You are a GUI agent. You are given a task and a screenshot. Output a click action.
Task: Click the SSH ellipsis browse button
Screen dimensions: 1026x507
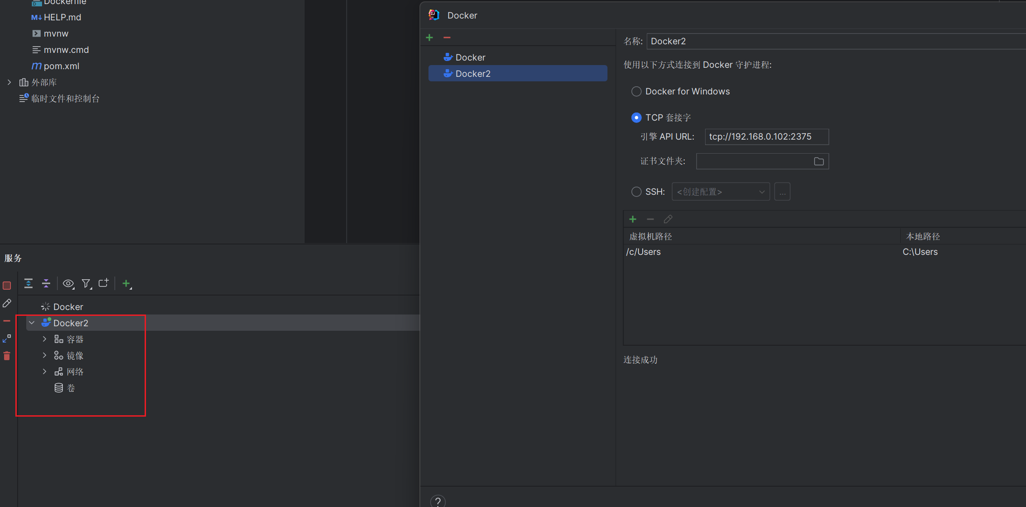tap(782, 192)
